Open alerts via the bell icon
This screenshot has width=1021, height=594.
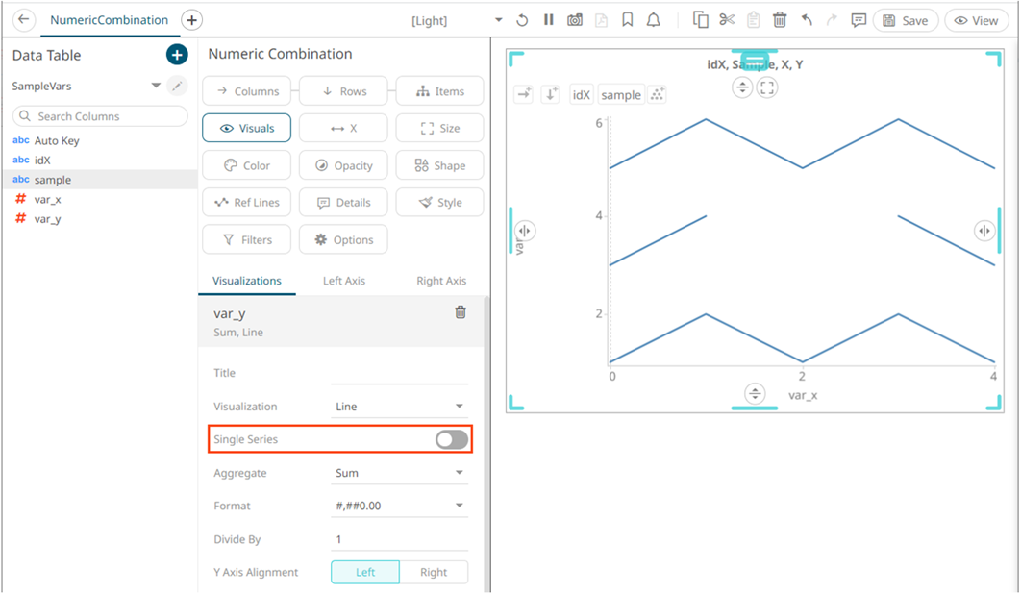[654, 20]
